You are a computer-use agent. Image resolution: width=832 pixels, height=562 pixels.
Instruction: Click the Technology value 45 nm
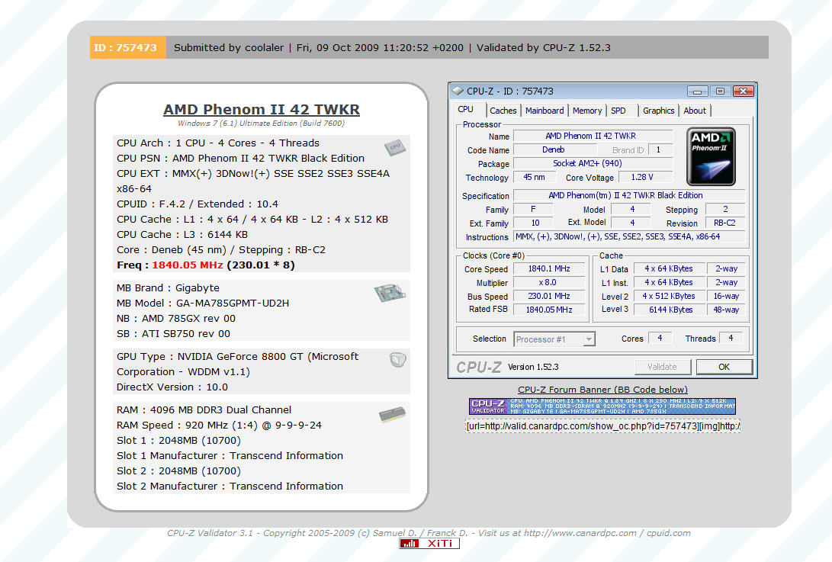pyautogui.click(x=534, y=177)
